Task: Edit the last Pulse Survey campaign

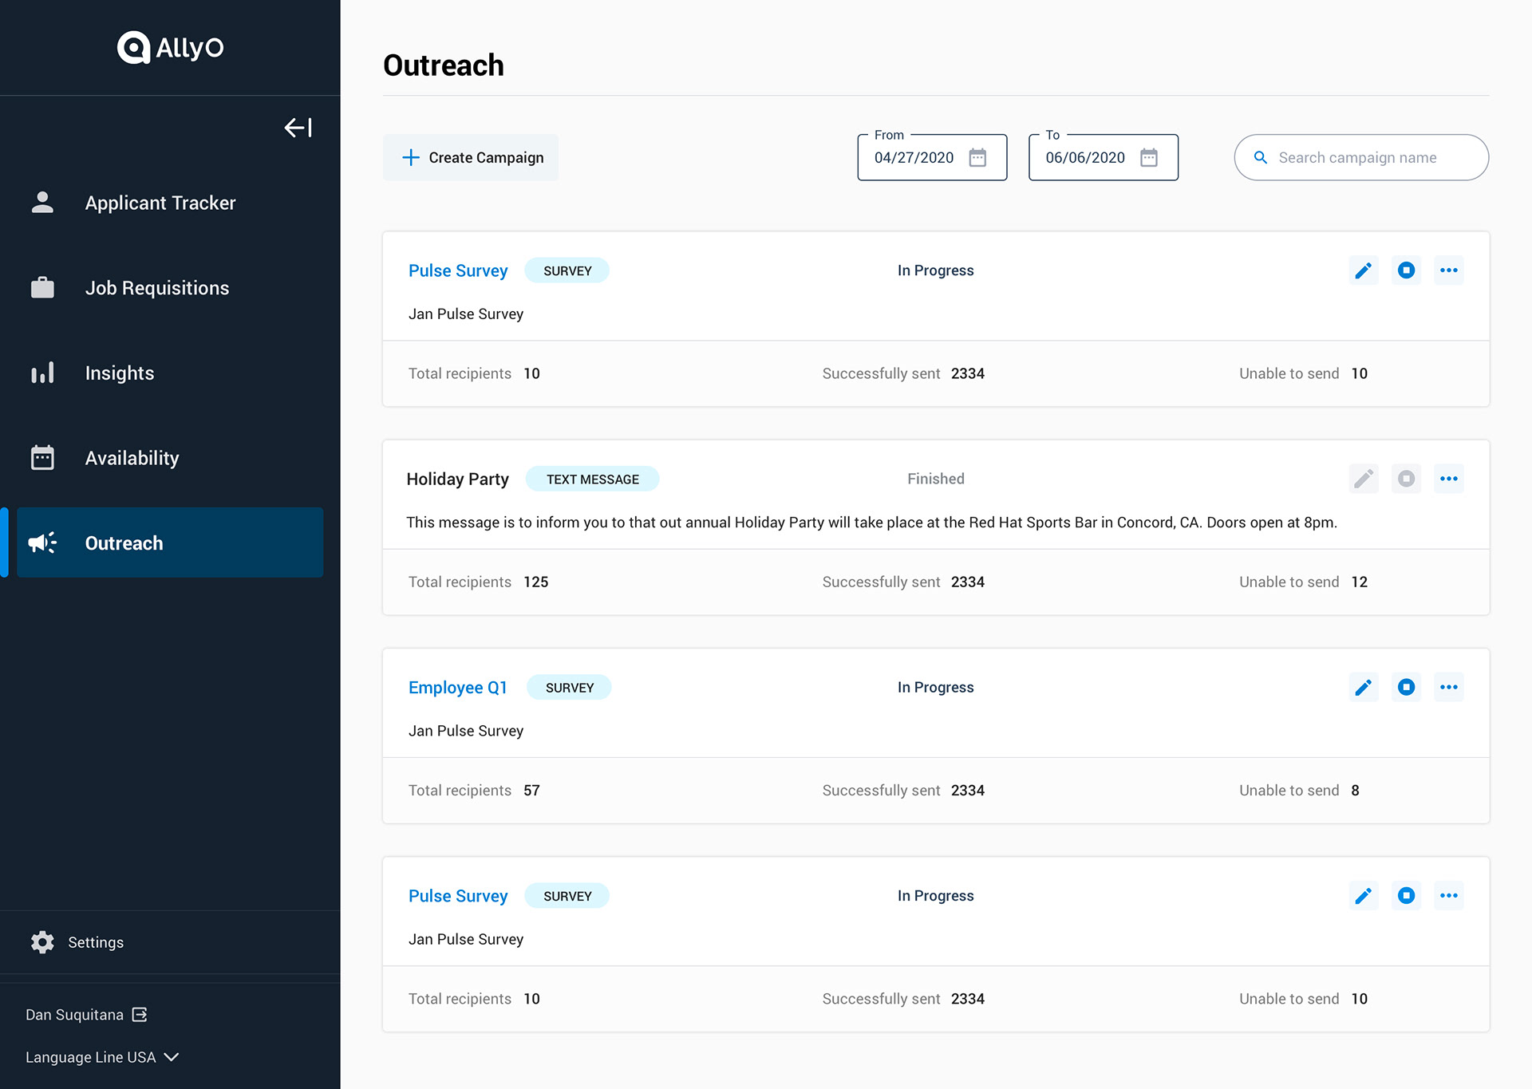Action: click(1363, 896)
